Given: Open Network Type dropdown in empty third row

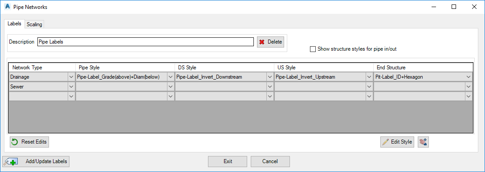Looking at the screenshot, I should point(71,96).
